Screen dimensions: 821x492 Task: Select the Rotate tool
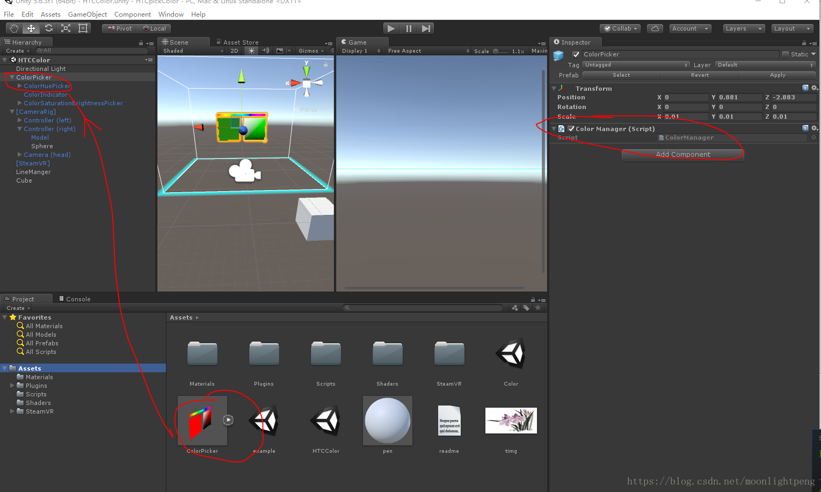48,28
